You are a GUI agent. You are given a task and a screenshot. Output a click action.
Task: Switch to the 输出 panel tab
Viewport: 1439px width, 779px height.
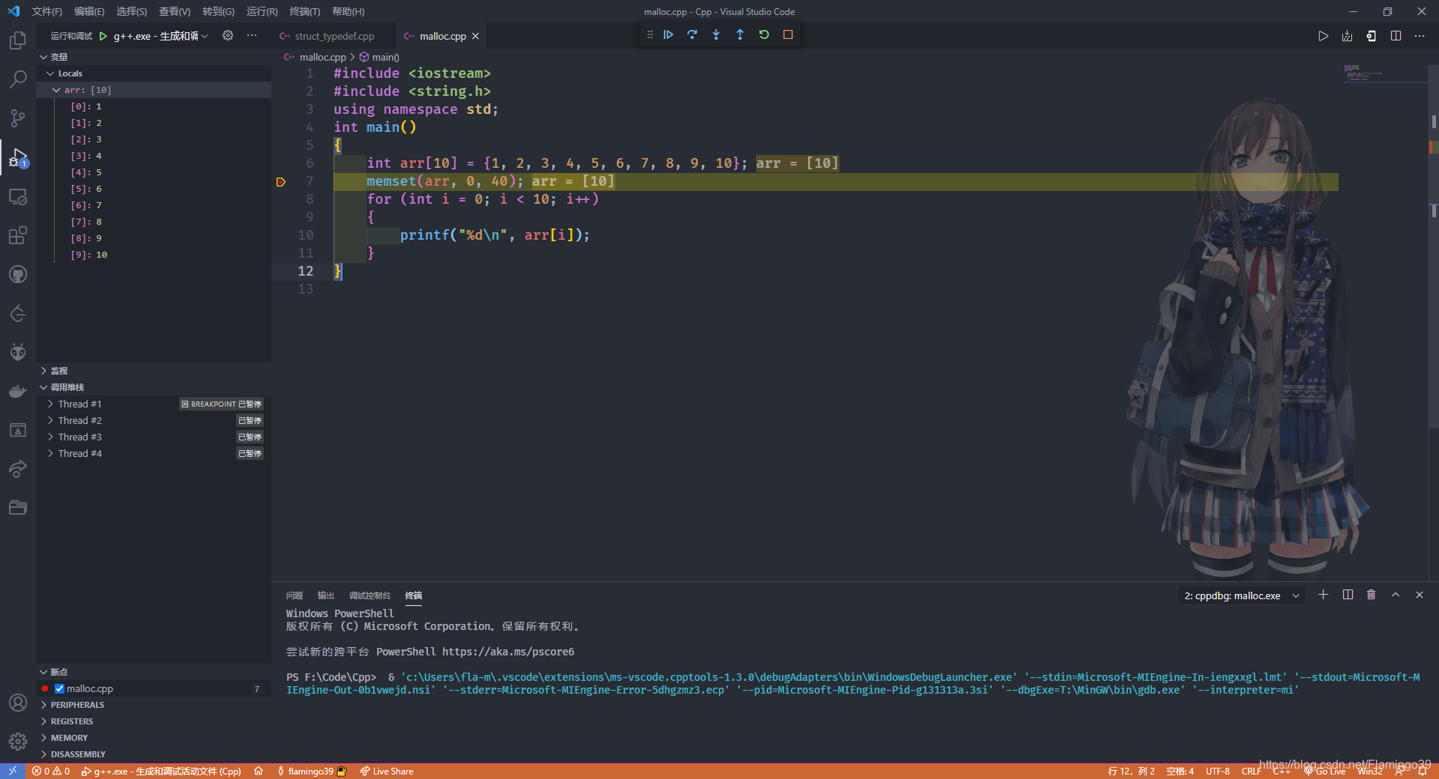tap(326, 595)
